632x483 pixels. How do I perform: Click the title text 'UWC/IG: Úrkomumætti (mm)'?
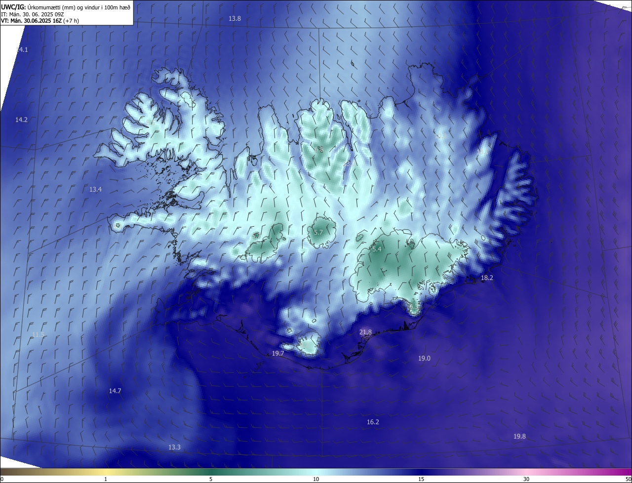coord(38,7)
